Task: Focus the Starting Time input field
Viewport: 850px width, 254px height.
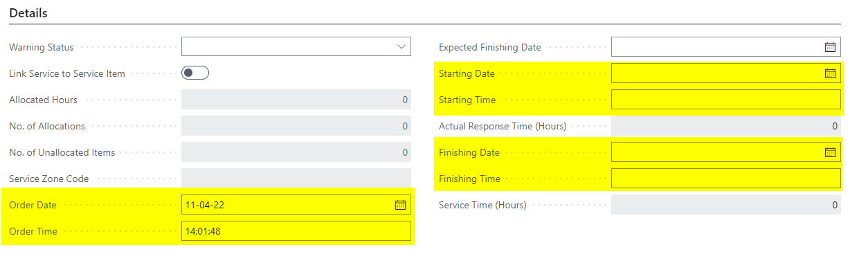Action: click(726, 100)
